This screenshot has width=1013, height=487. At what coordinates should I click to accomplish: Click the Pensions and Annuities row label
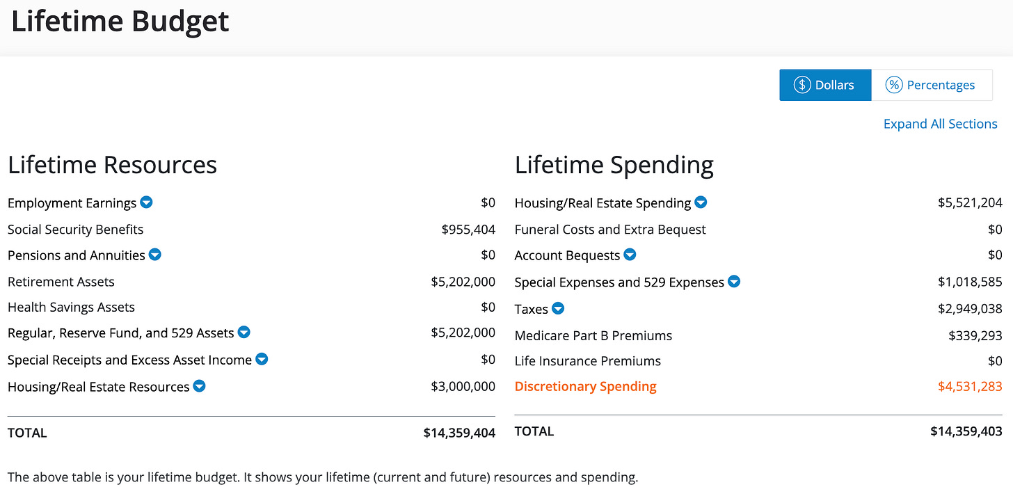[x=77, y=255]
